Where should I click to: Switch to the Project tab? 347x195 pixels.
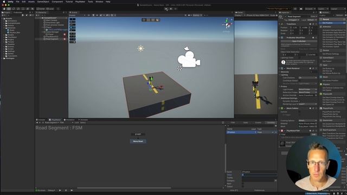pyautogui.click(x=6, y=12)
